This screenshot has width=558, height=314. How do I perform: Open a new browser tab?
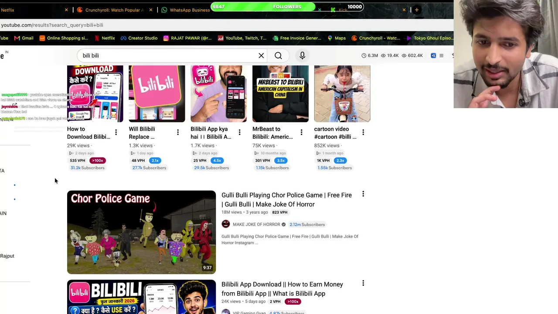click(x=417, y=10)
